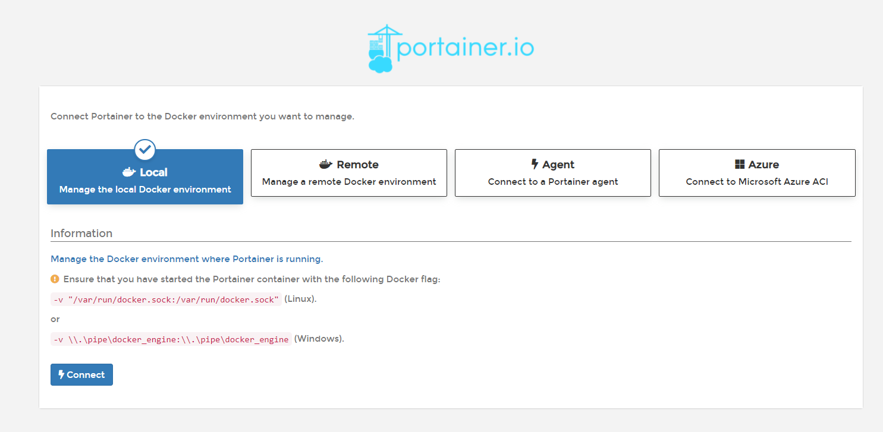Click the Information section heading
This screenshot has height=432, width=883.
(81, 233)
